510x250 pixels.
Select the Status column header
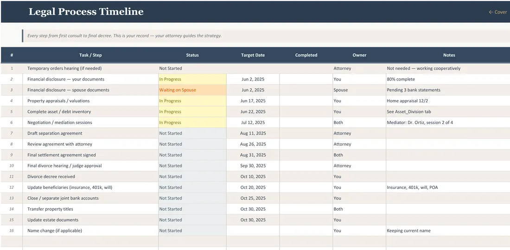[x=192, y=55]
